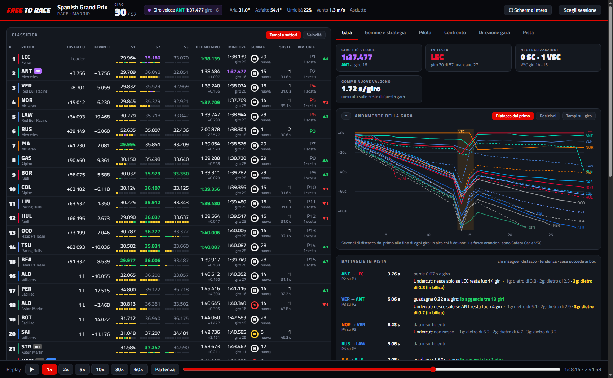Open the Pilota tab

tap(425, 32)
